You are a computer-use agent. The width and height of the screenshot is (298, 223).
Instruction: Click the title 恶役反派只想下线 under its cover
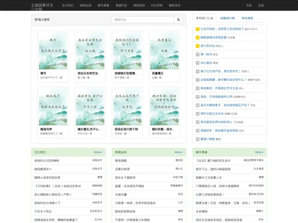coord(126,129)
